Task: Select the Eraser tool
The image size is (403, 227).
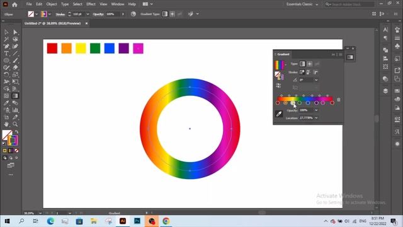Action: (x=15, y=67)
